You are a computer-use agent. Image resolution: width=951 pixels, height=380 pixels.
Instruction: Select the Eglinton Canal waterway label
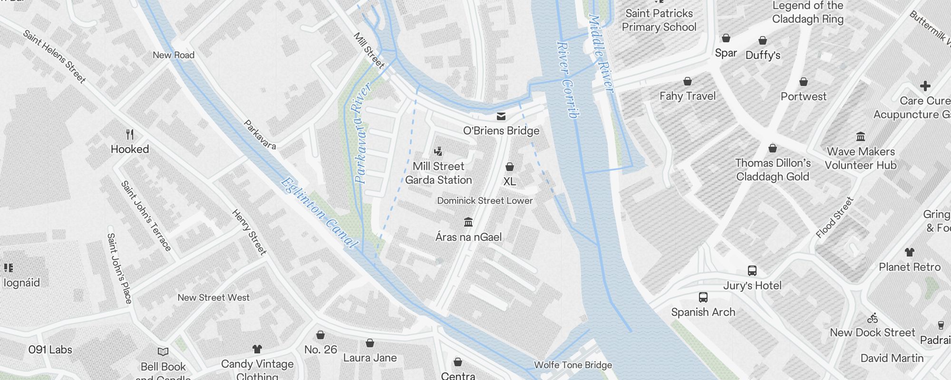coord(319,213)
